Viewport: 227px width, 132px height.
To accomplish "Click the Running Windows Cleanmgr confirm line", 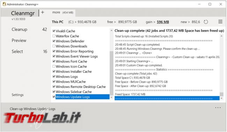I will 158,49.
